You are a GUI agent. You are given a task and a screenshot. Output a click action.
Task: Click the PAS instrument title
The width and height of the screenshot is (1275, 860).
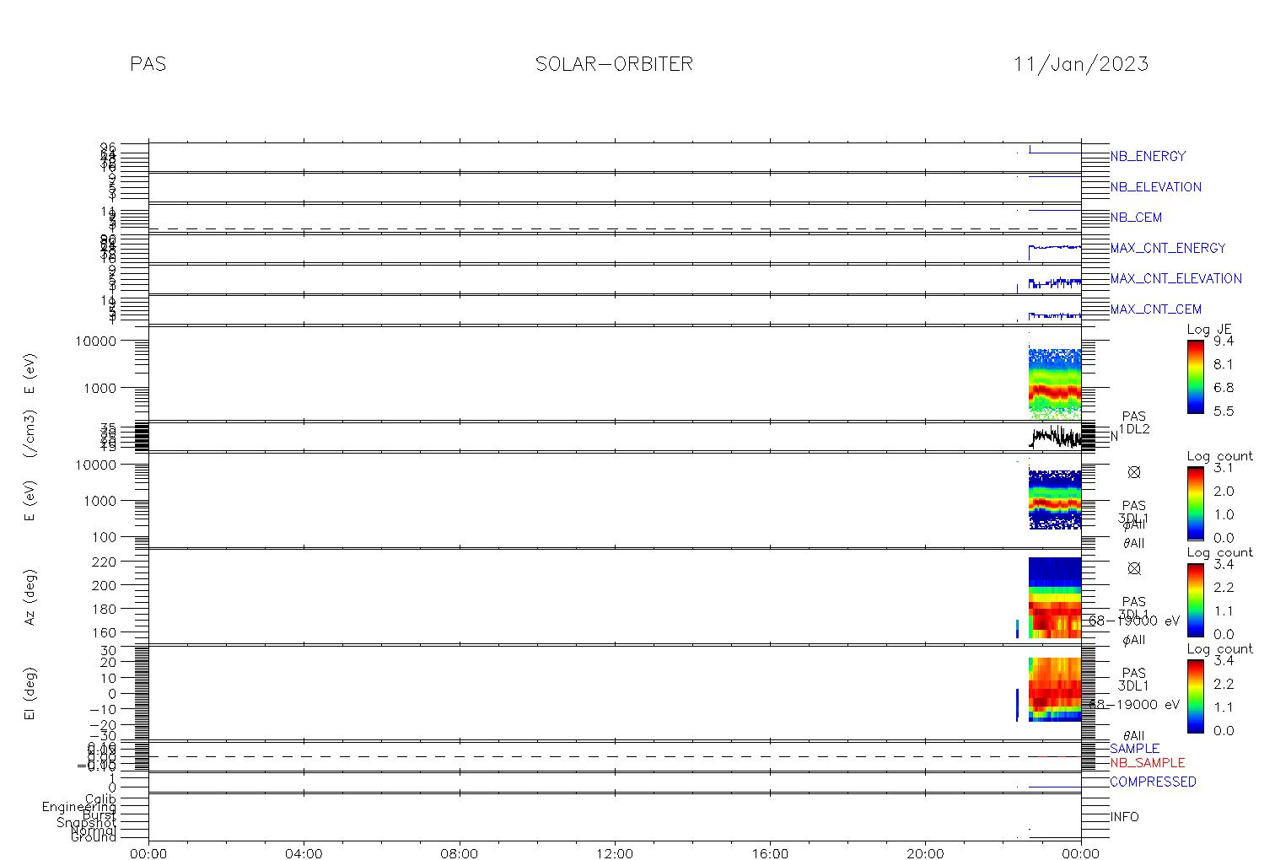coord(148,64)
